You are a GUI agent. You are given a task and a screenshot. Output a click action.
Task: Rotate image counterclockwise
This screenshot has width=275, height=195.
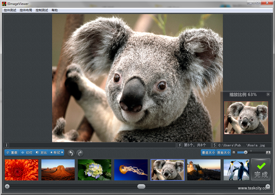point(71,153)
